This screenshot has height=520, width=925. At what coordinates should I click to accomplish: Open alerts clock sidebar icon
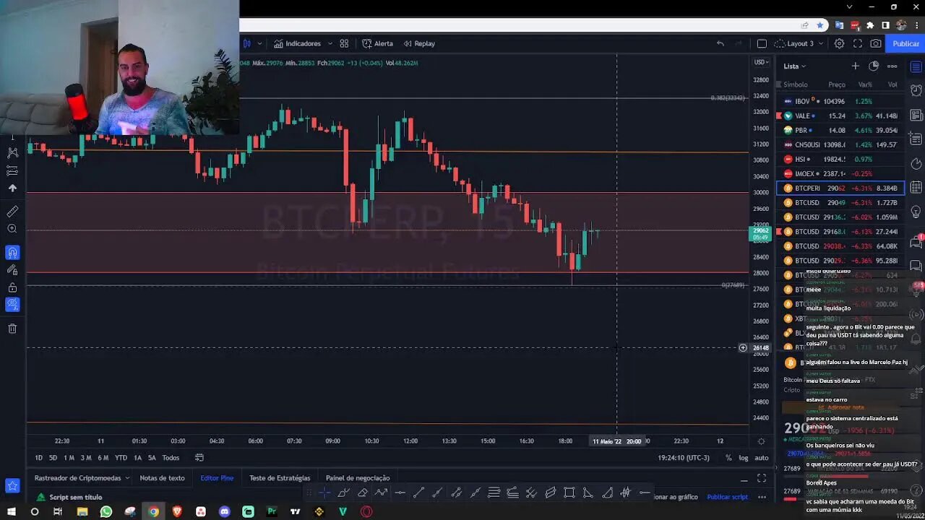click(x=916, y=92)
